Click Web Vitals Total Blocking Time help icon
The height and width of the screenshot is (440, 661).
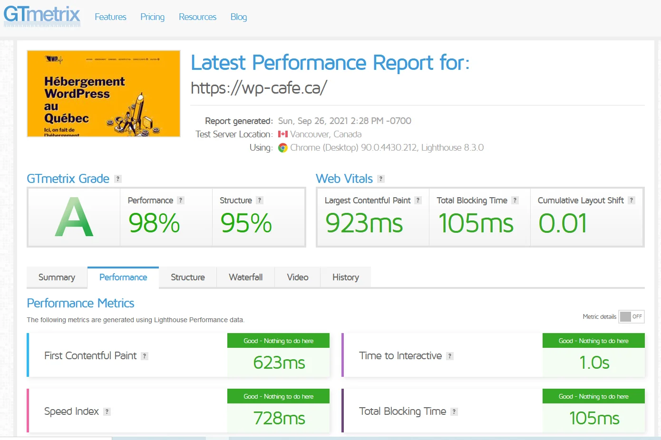(515, 201)
